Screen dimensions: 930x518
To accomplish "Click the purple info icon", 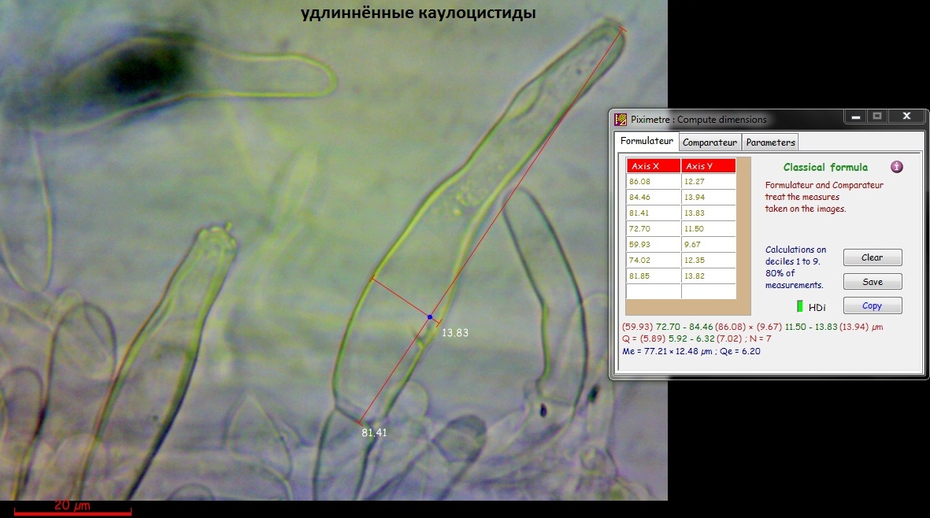I will (896, 167).
